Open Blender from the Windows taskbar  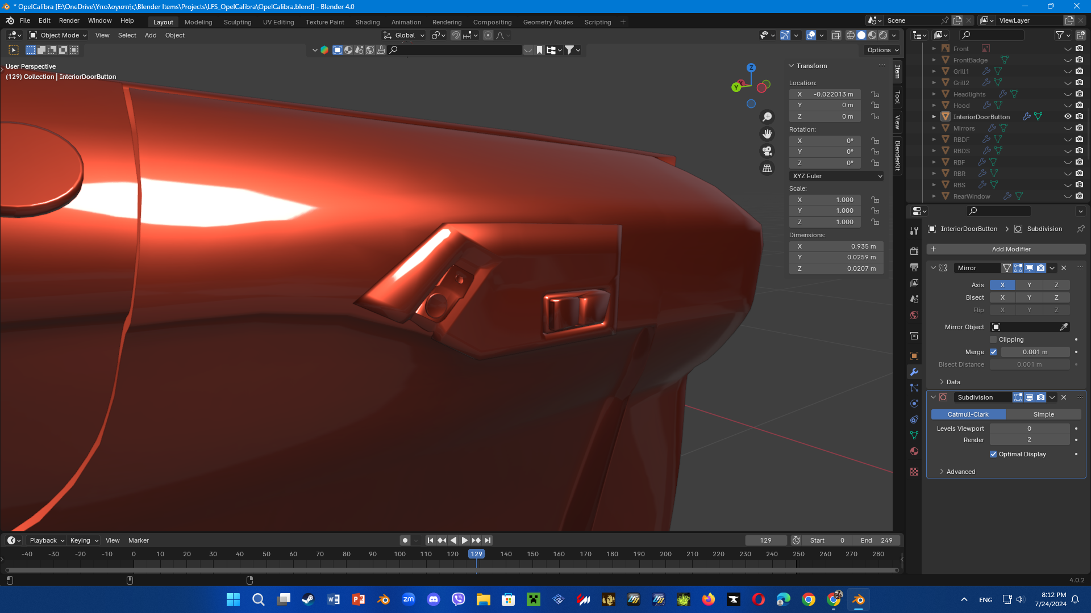tap(858, 599)
